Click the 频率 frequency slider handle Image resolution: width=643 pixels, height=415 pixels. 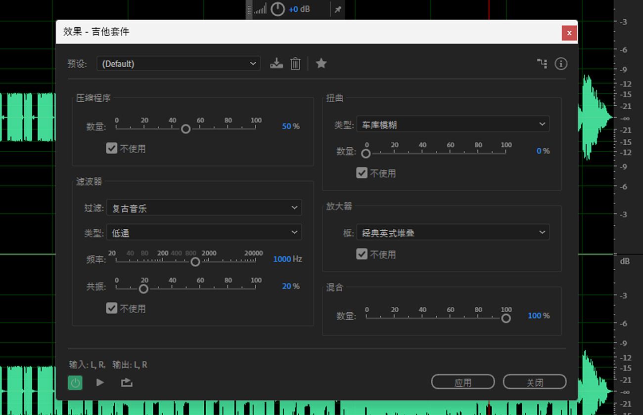(195, 262)
